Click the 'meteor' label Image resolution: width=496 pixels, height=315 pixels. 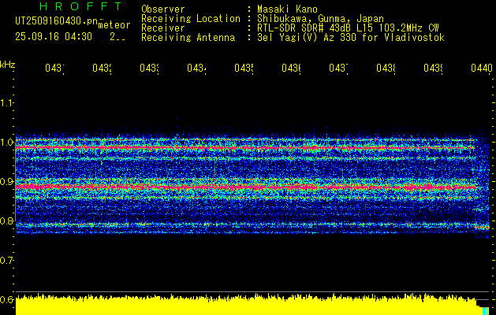click(113, 25)
